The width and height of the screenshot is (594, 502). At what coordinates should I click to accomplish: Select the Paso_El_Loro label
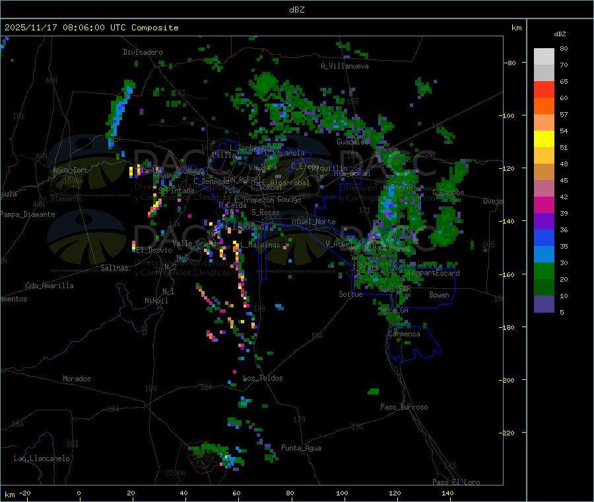[456, 482]
